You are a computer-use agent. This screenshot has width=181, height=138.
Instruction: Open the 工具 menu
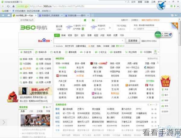click(x=153, y=2)
